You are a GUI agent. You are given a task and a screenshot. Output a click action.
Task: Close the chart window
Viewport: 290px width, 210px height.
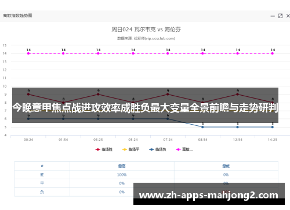point(288,16)
